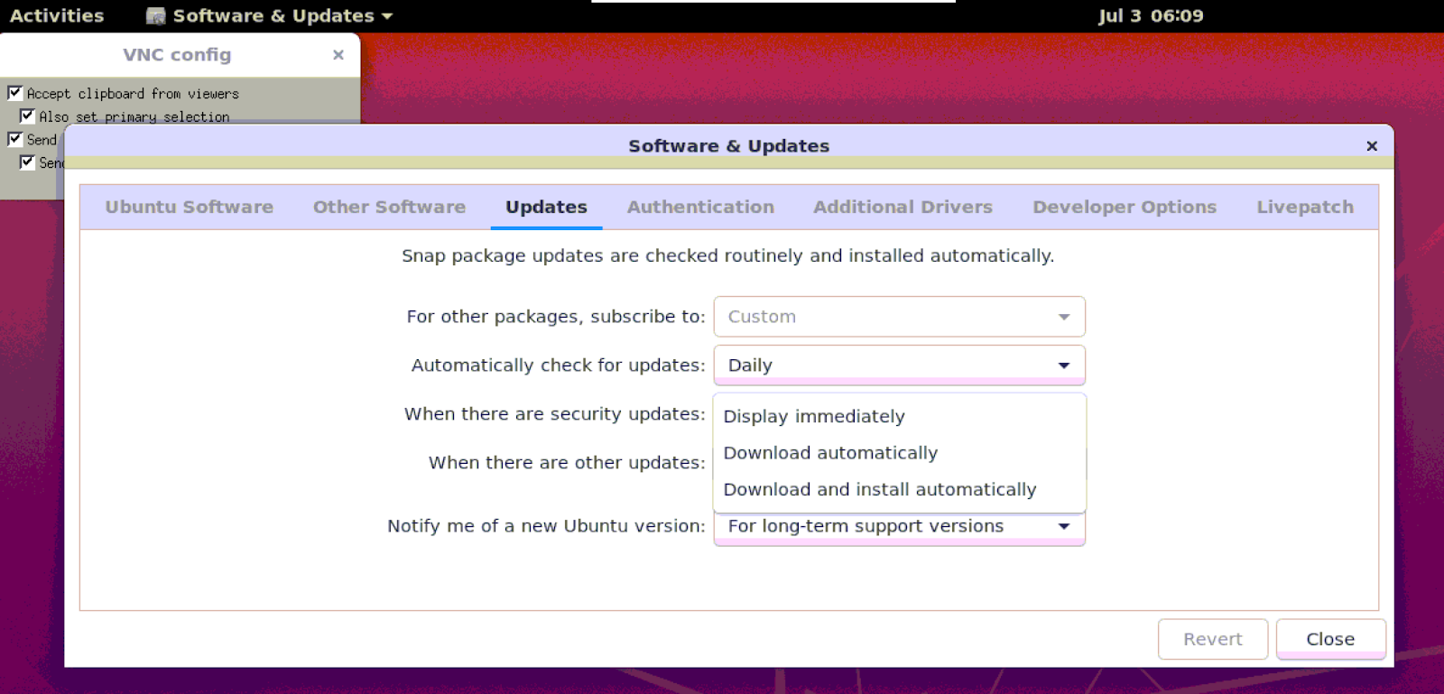Click the Software & Updates dialog title bar
This screenshot has height=694, width=1444.
729,146
